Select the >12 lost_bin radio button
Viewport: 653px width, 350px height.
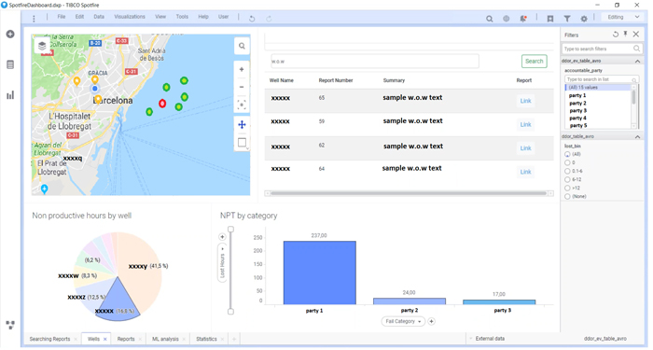pyautogui.click(x=567, y=188)
